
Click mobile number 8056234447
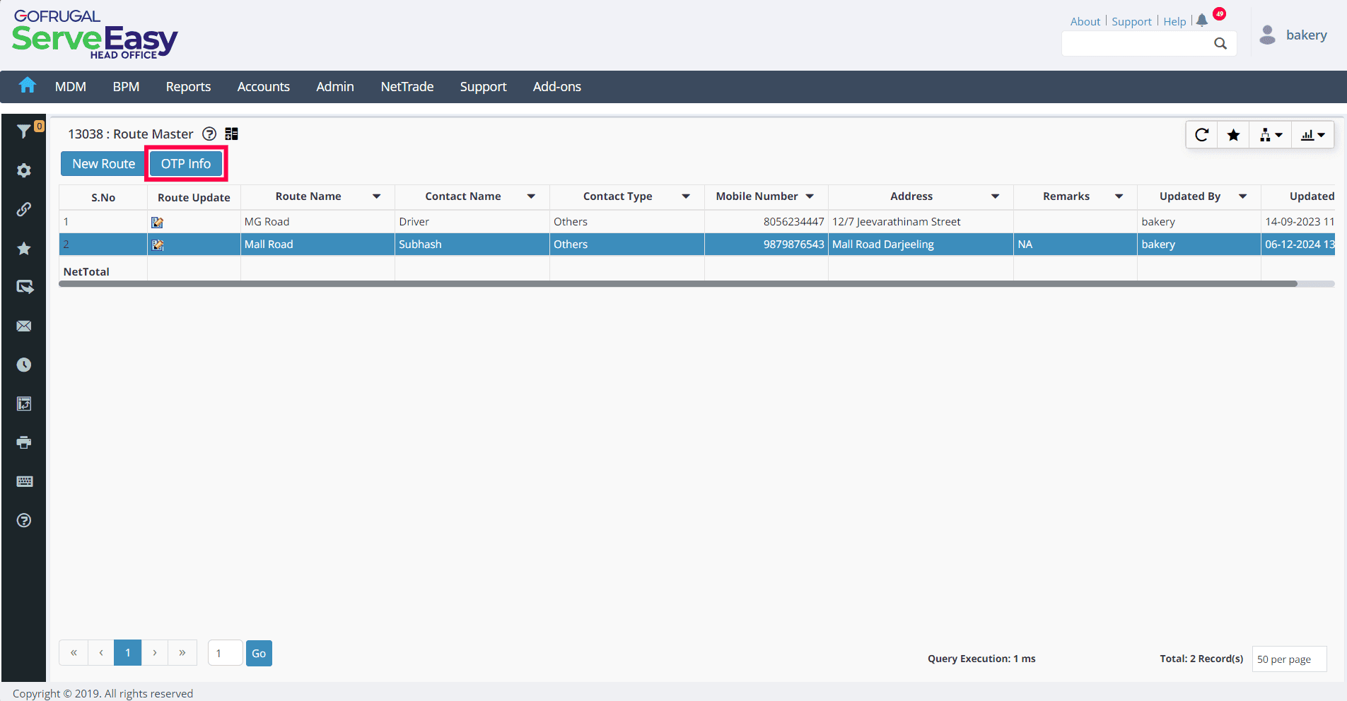794,222
